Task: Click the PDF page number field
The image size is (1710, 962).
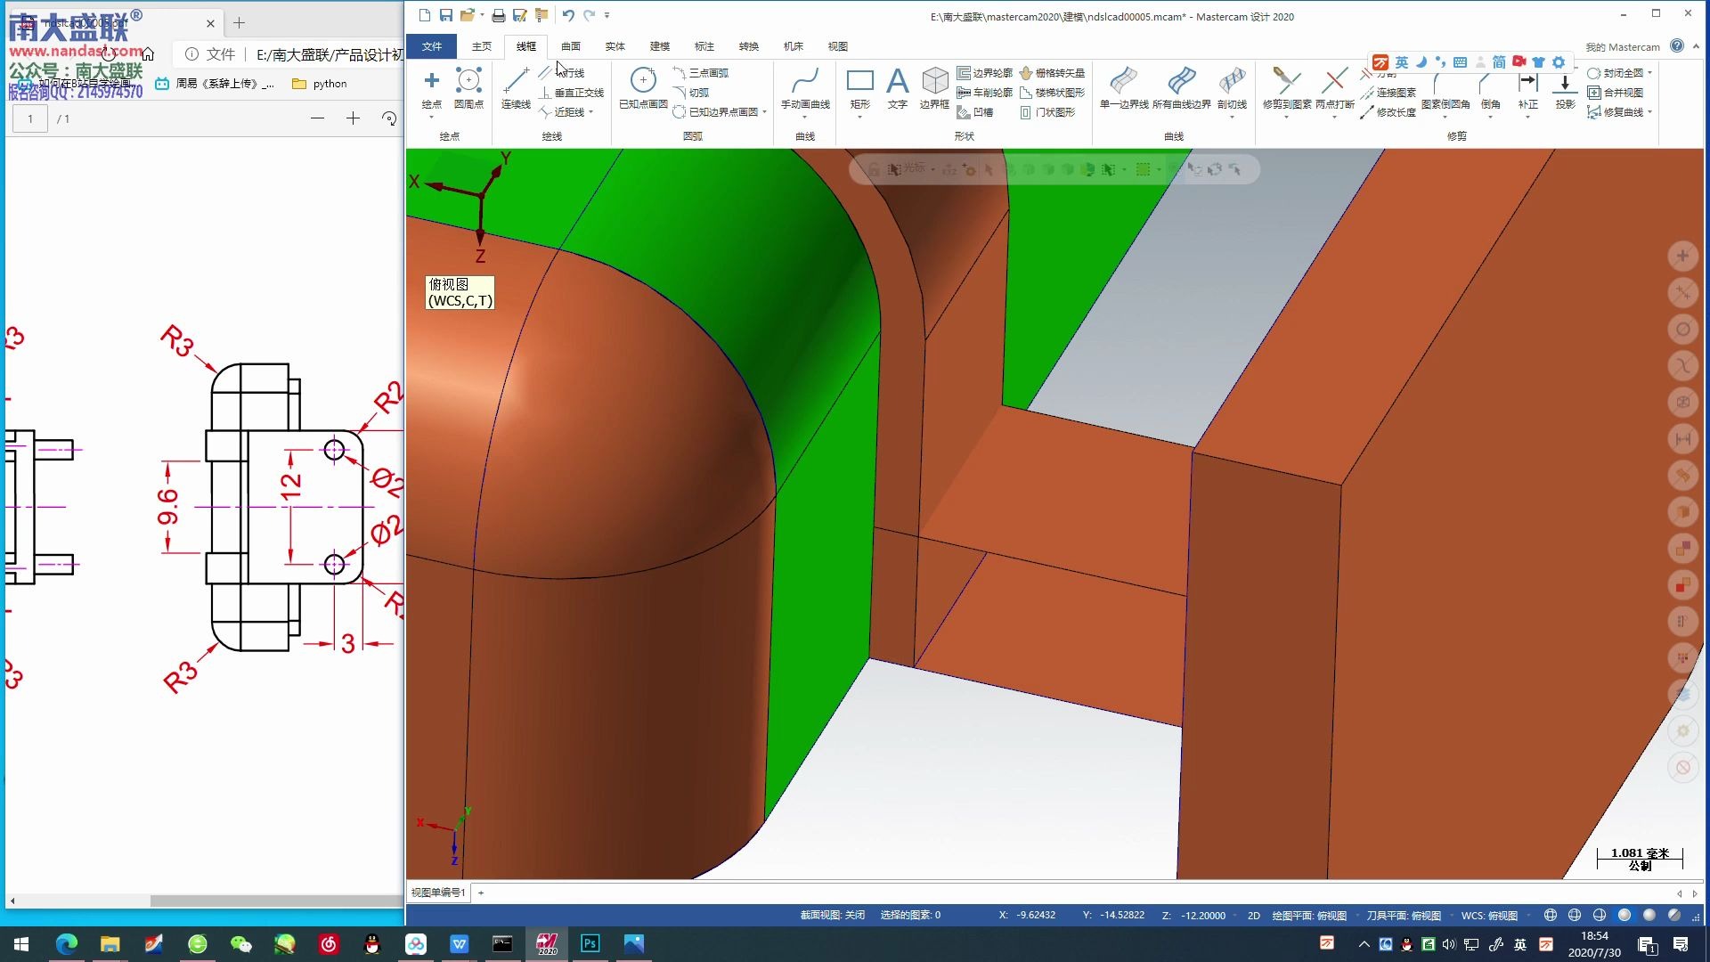Action: tap(30, 118)
